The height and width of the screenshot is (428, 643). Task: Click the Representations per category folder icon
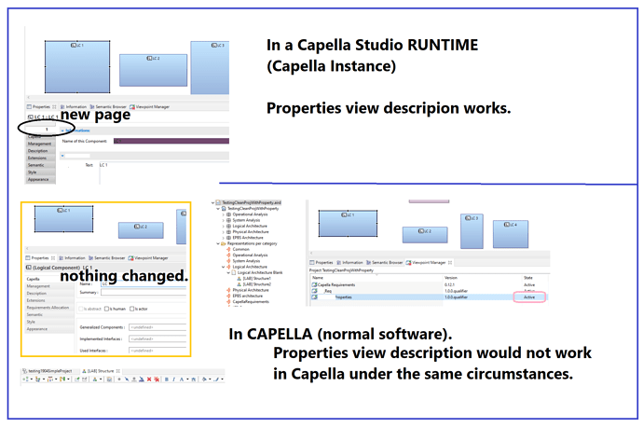click(224, 243)
